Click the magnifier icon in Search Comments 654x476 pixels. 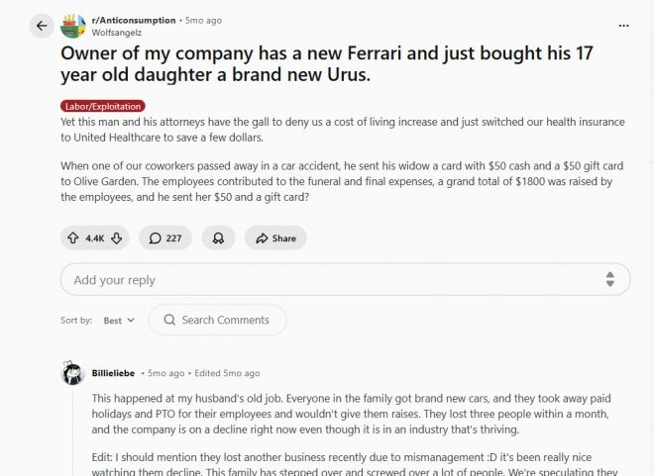pos(169,320)
